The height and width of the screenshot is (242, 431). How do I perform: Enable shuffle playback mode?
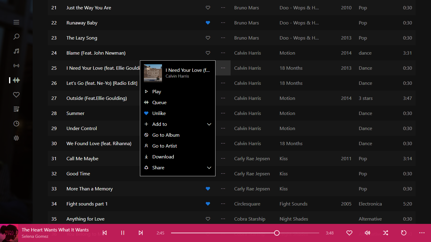386,233
